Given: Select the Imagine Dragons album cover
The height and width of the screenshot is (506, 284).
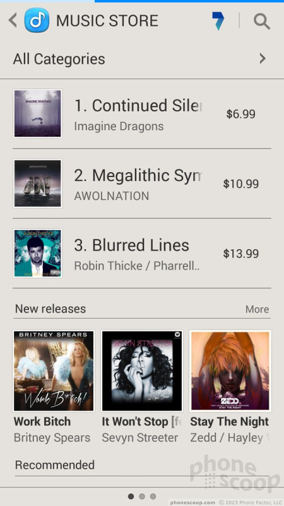Looking at the screenshot, I should (38, 114).
